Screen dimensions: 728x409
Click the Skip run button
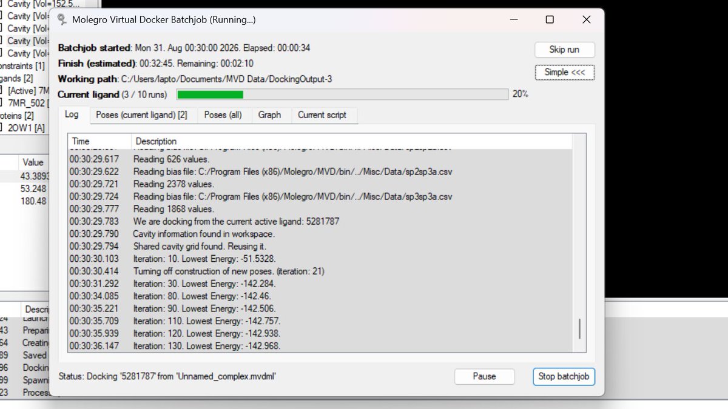[x=564, y=50]
